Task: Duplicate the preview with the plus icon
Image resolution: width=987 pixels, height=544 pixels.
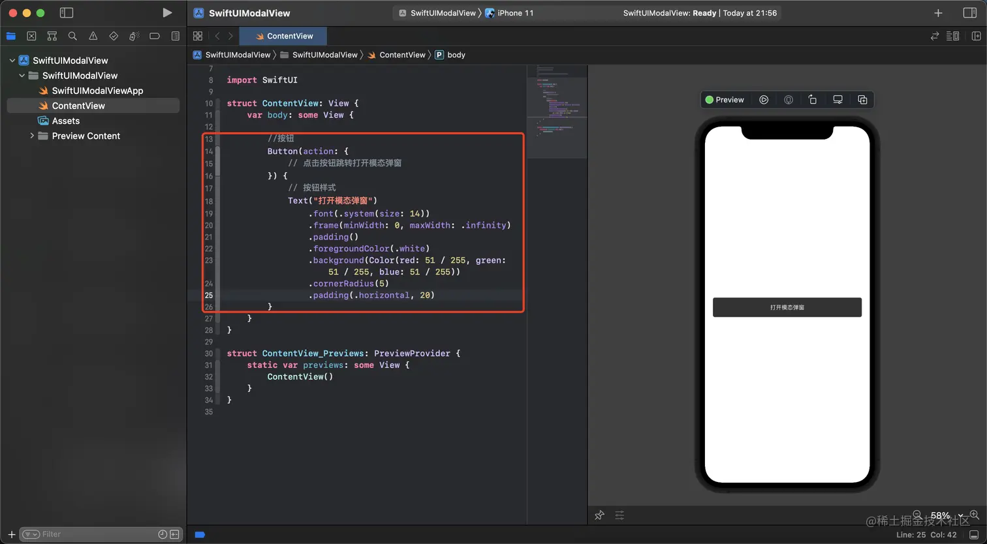Action: [x=862, y=100]
